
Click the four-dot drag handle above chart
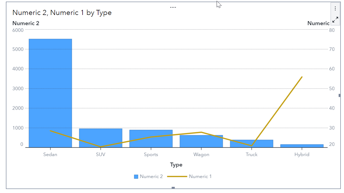(x=173, y=7)
